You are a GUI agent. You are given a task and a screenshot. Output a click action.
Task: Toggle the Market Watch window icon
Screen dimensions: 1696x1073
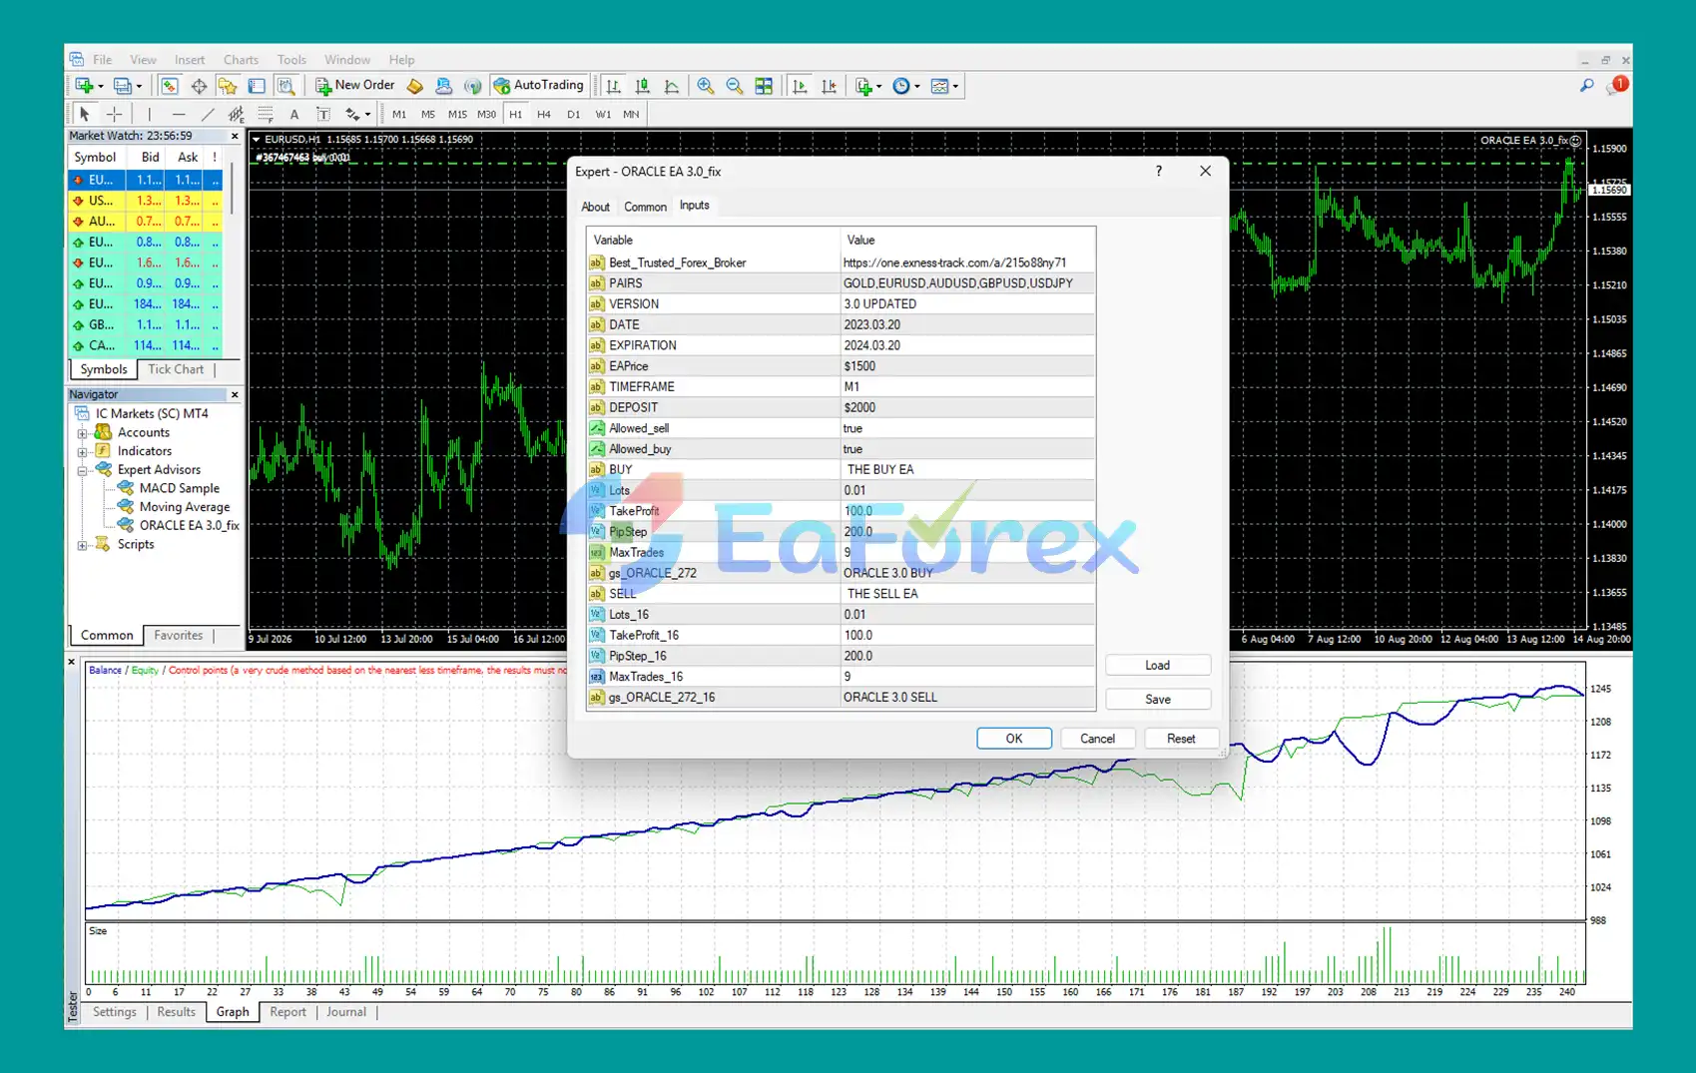(x=169, y=86)
